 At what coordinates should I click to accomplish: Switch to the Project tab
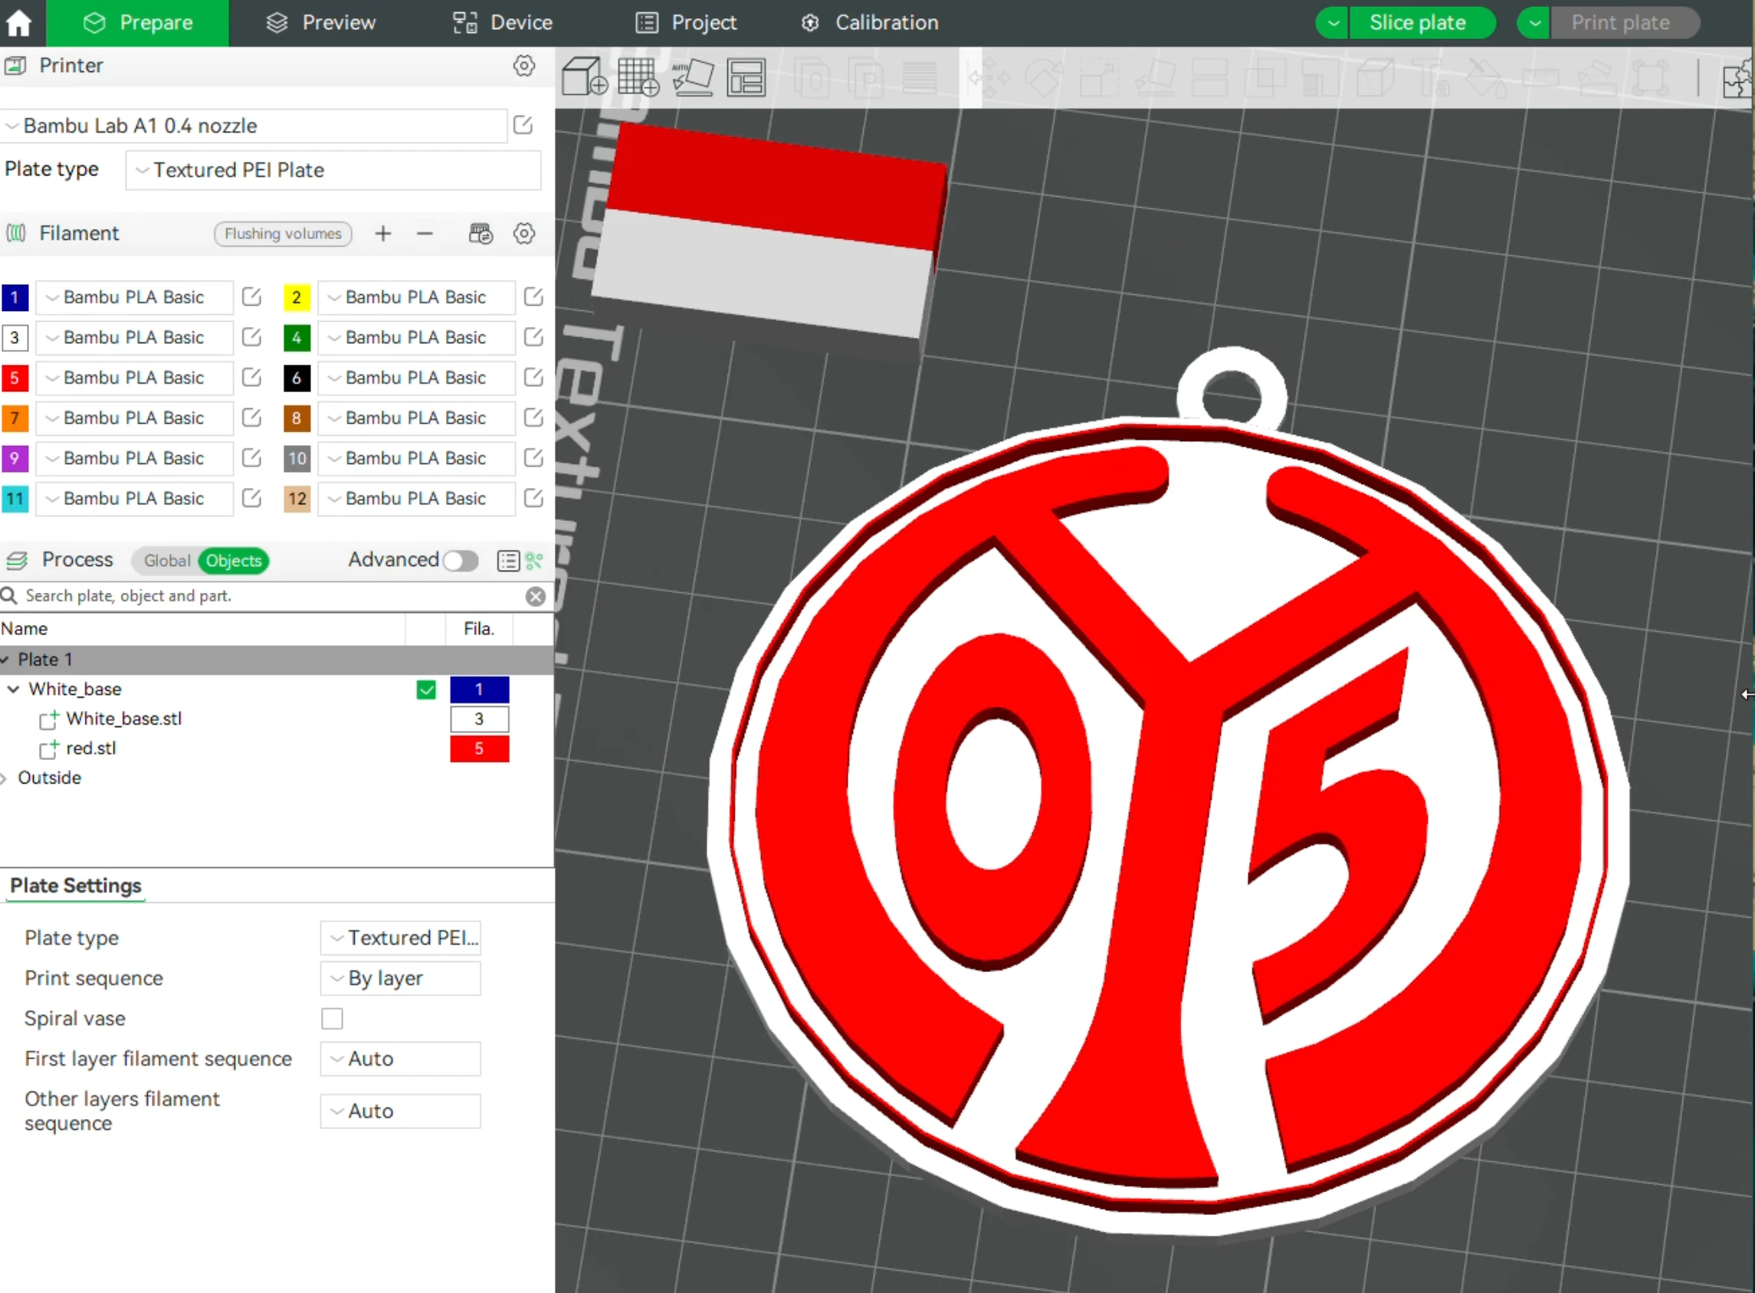(x=686, y=23)
